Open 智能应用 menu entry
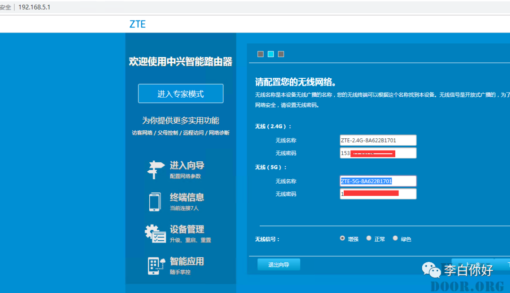Image resolution: width=510 pixels, height=293 pixels. [187, 261]
